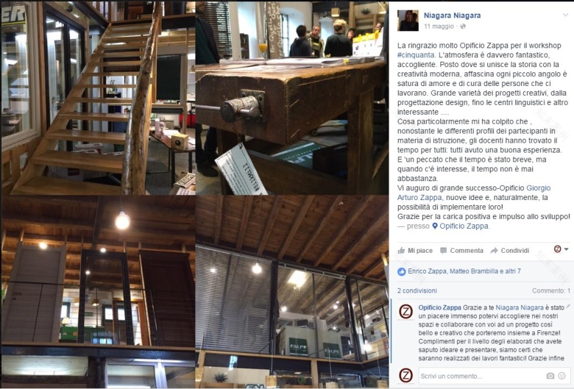Click the Condividi share arrow icon
This screenshot has height=389, width=574.
pos(494,250)
